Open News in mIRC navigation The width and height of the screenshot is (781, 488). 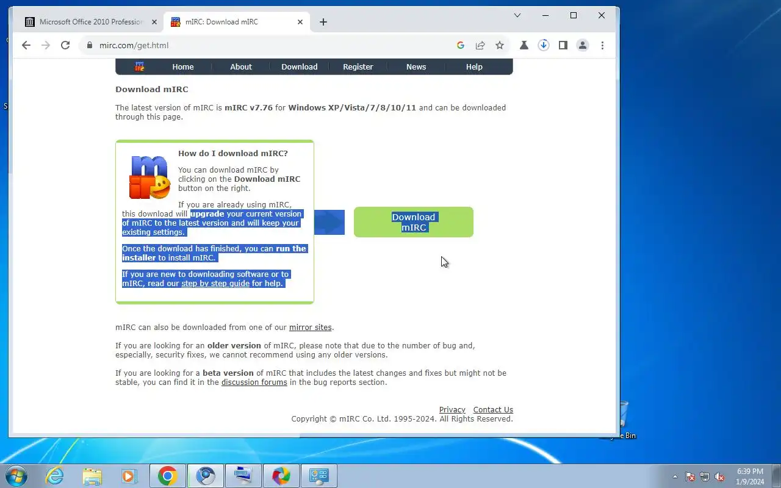click(416, 67)
